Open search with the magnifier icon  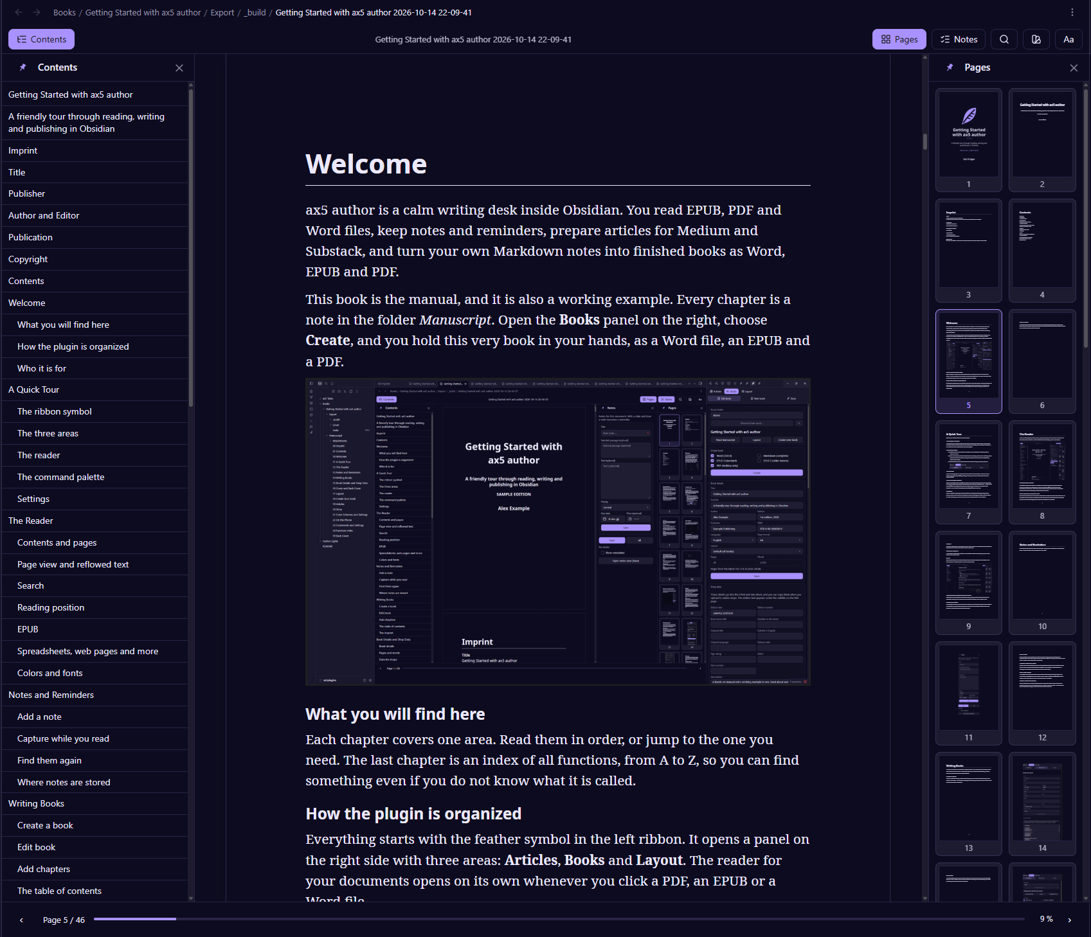coord(1004,39)
